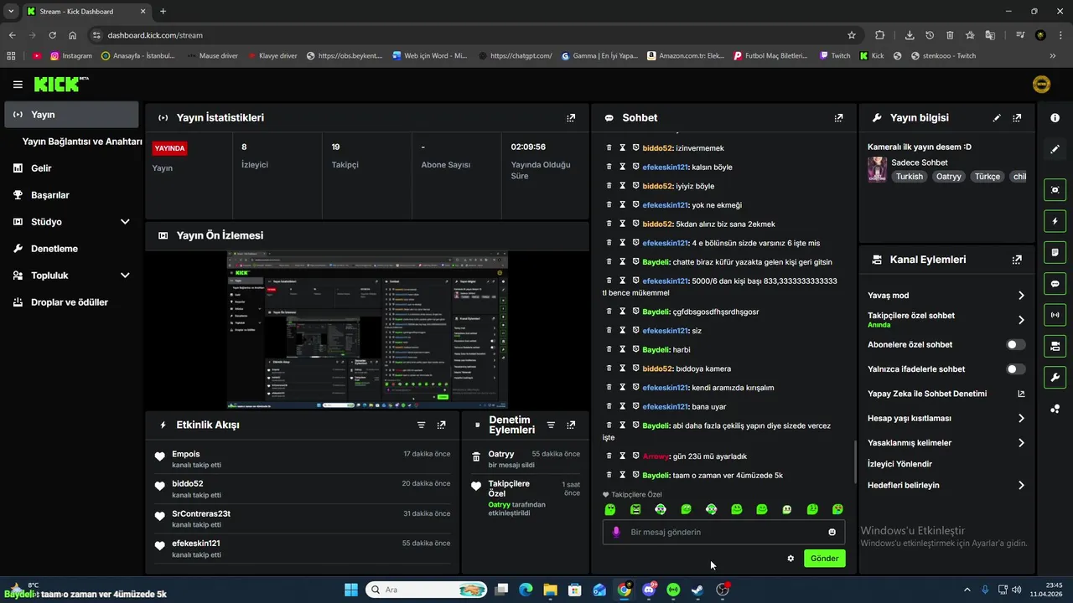The height and width of the screenshot is (603, 1073).
Task: Click the Windows taskbar search box
Action: pos(427,590)
